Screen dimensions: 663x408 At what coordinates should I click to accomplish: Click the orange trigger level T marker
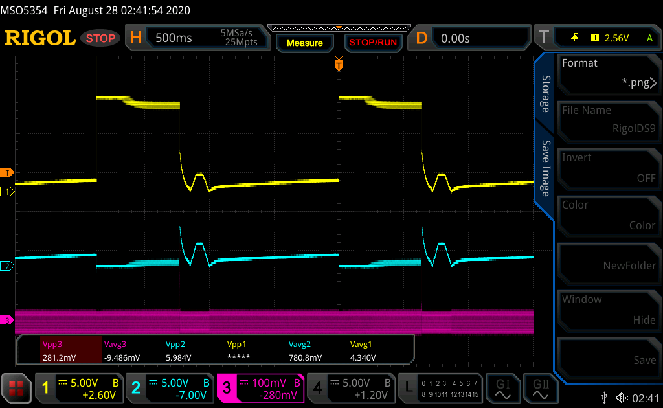[x=7, y=172]
